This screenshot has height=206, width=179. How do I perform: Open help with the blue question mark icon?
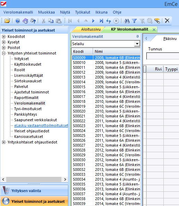pos(18,21)
